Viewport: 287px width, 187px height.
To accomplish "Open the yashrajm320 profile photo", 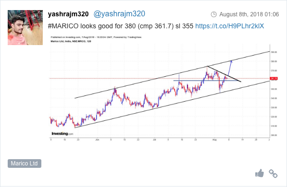I will pos(25,28).
